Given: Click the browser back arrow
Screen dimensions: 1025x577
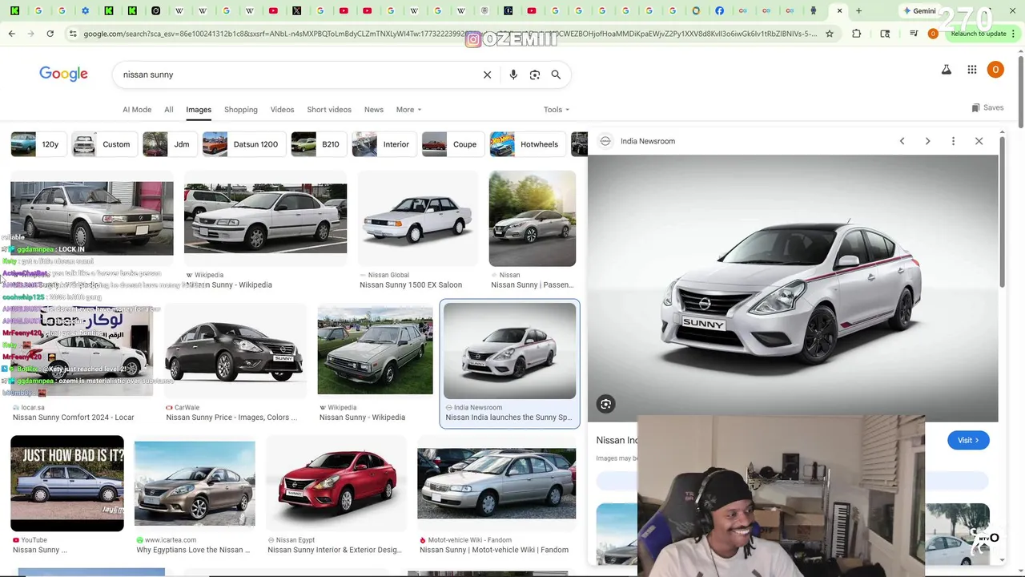Looking at the screenshot, I should tap(11, 34).
